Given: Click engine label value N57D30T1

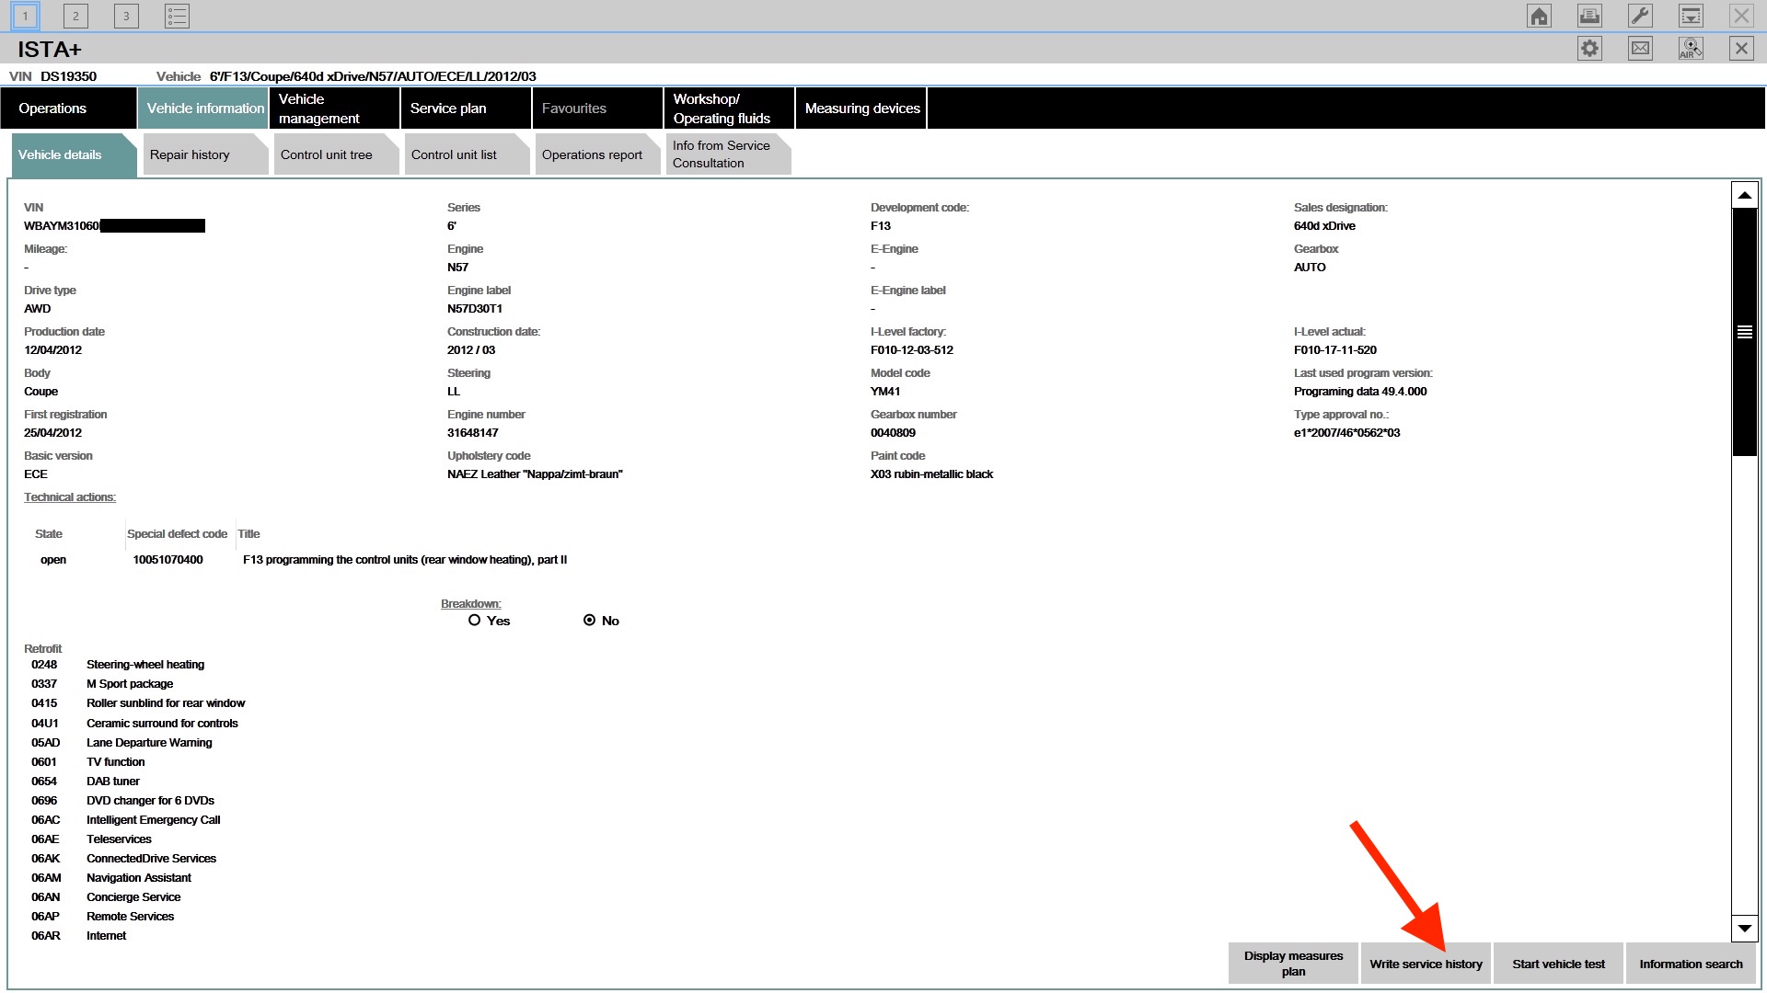Looking at the screenshot, I should click(475, 309).
